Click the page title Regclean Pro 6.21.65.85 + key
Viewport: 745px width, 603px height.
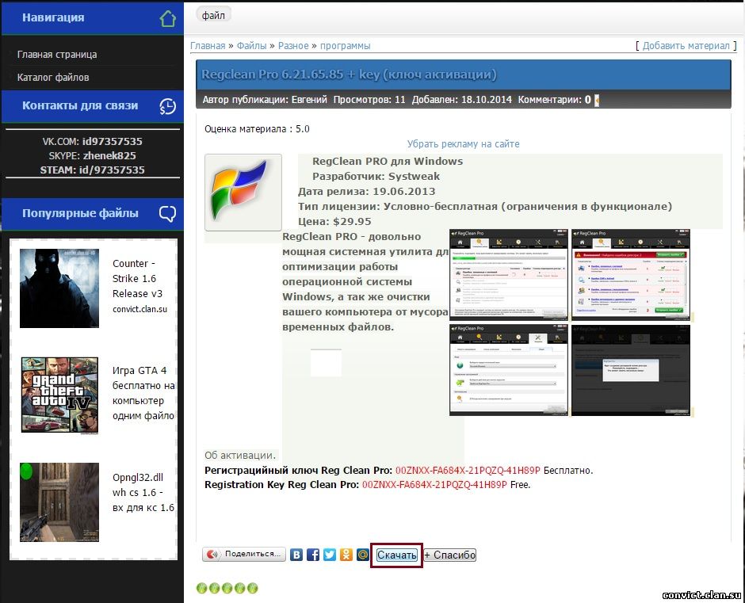click(x=350, y=74)
